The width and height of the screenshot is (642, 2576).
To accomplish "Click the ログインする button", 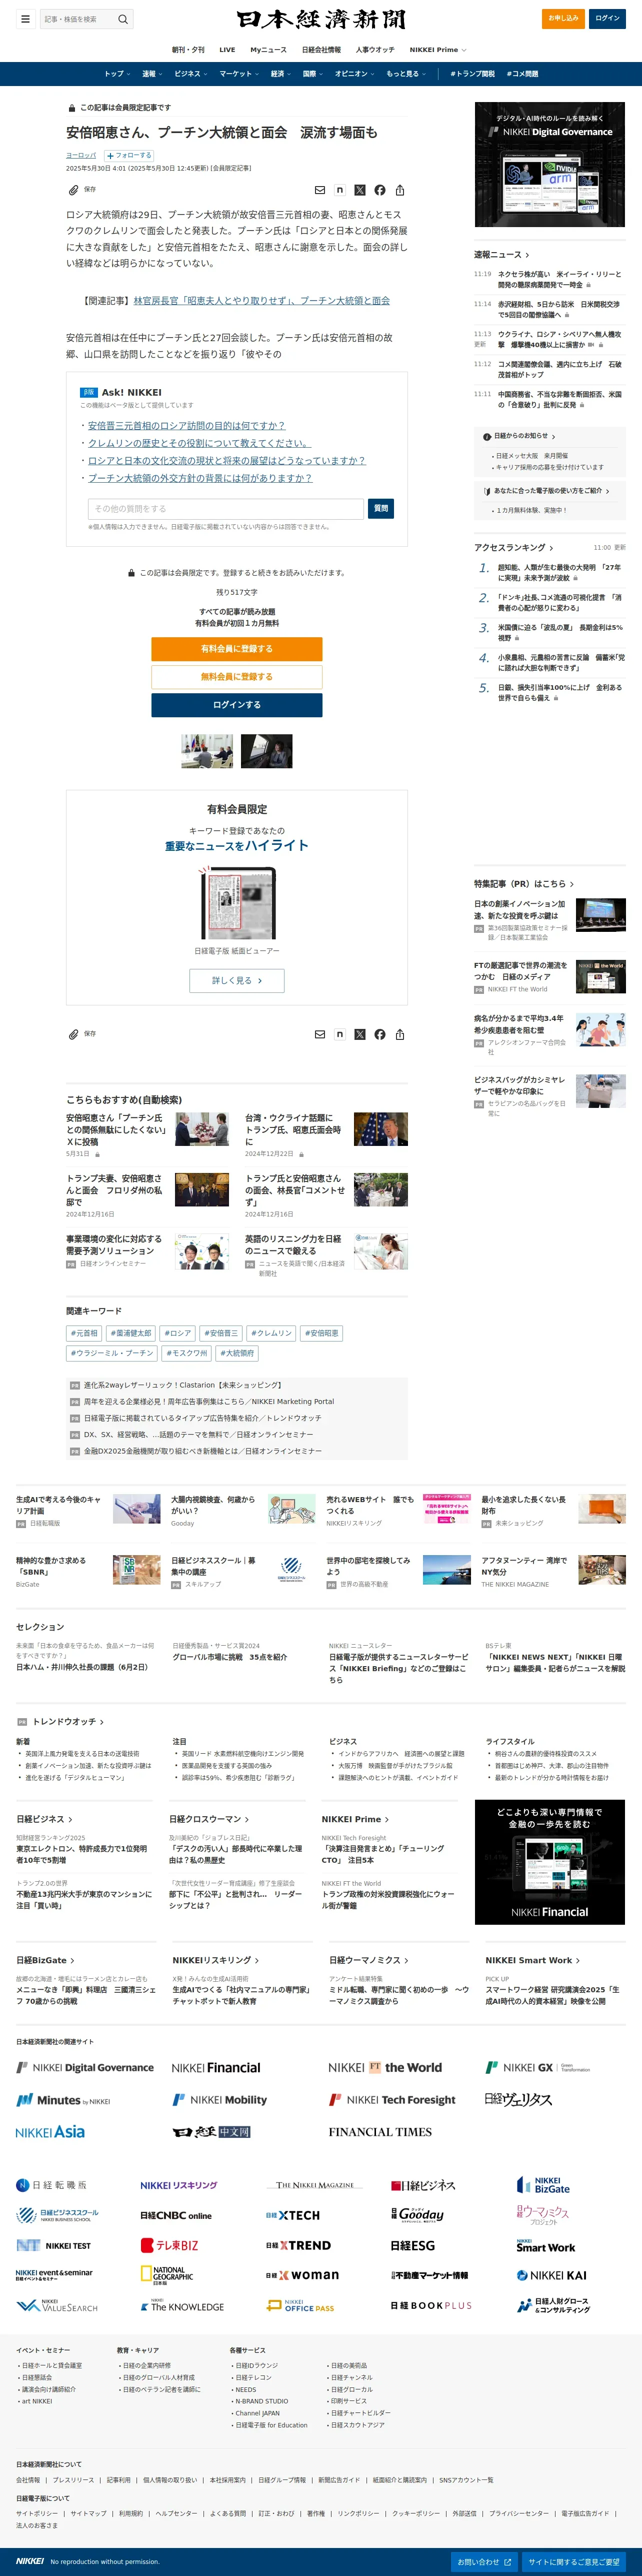I will tap(237, 705).
